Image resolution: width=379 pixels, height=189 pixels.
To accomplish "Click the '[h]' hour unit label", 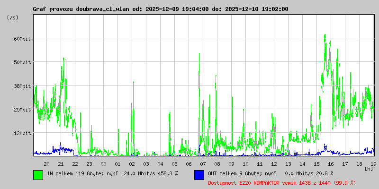I will pos(369,168).
